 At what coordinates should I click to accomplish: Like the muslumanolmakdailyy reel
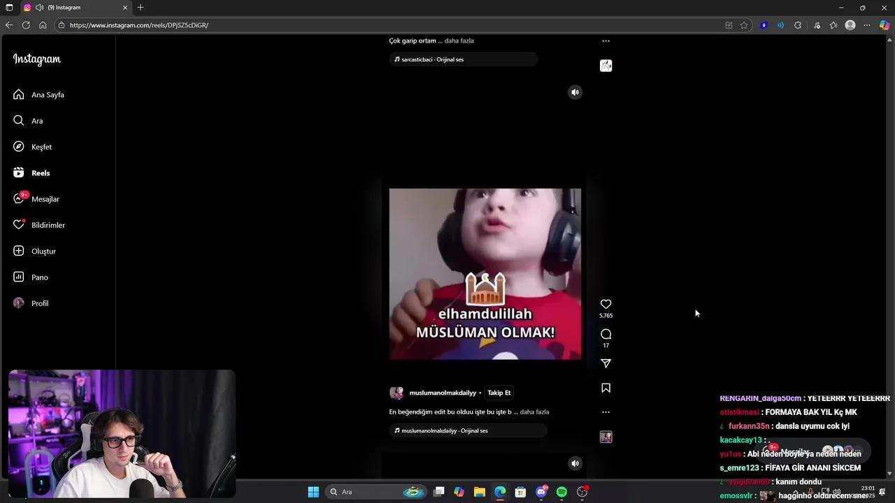[606, 304]
